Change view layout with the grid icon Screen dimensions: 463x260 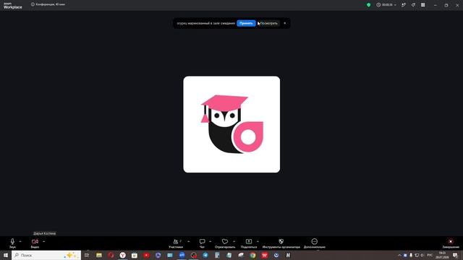[422, 5]
